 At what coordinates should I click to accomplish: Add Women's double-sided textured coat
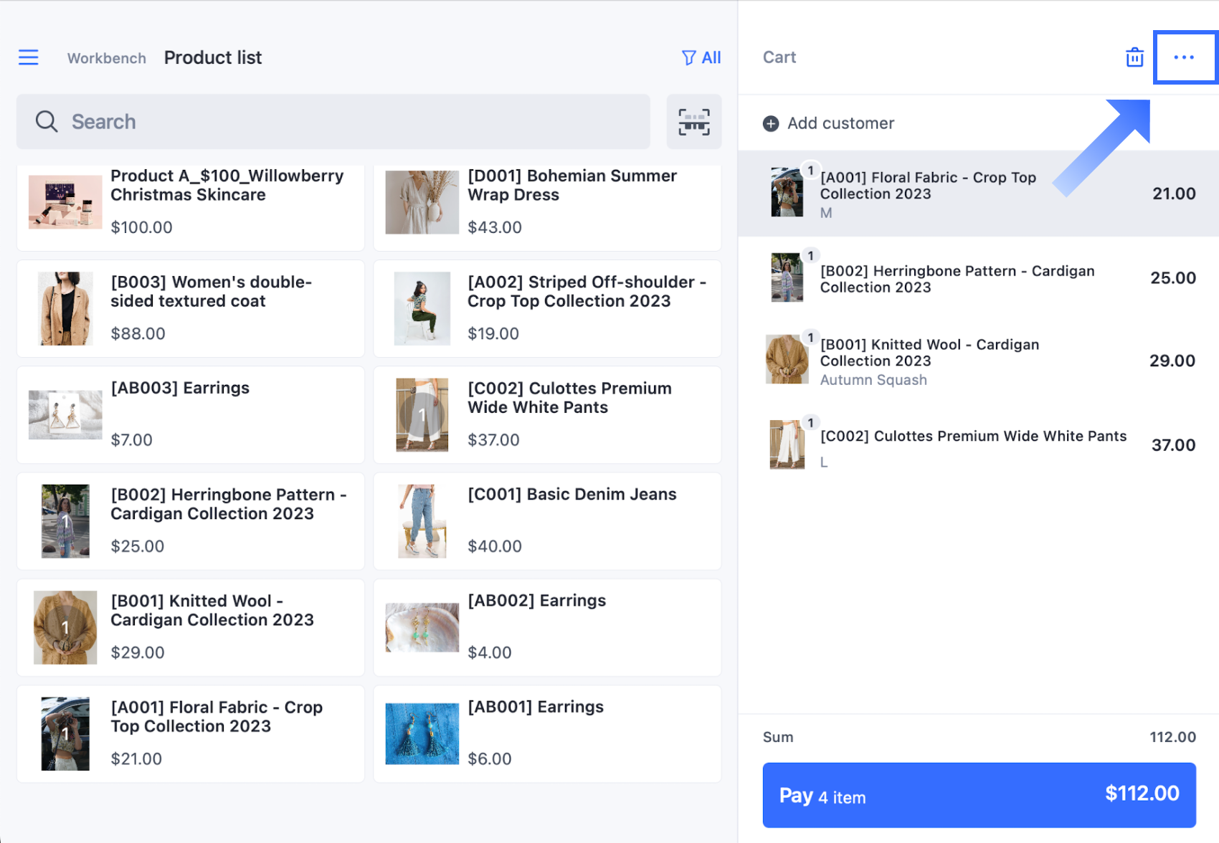pyautogui.click(x=190, y=308)
